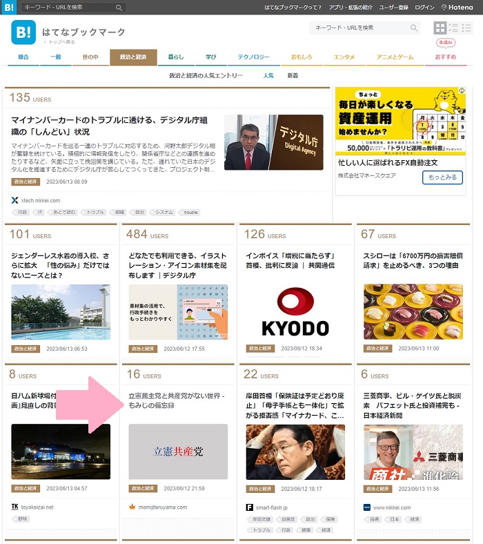Click the xtech.nikkei.com site favicon
This screenshot has height=544, width=483.
pyautogui.click(x=14, y=200)
